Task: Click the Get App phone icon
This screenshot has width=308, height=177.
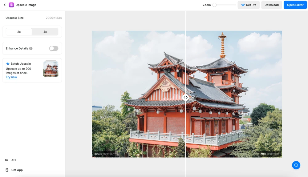Action: 7,170
